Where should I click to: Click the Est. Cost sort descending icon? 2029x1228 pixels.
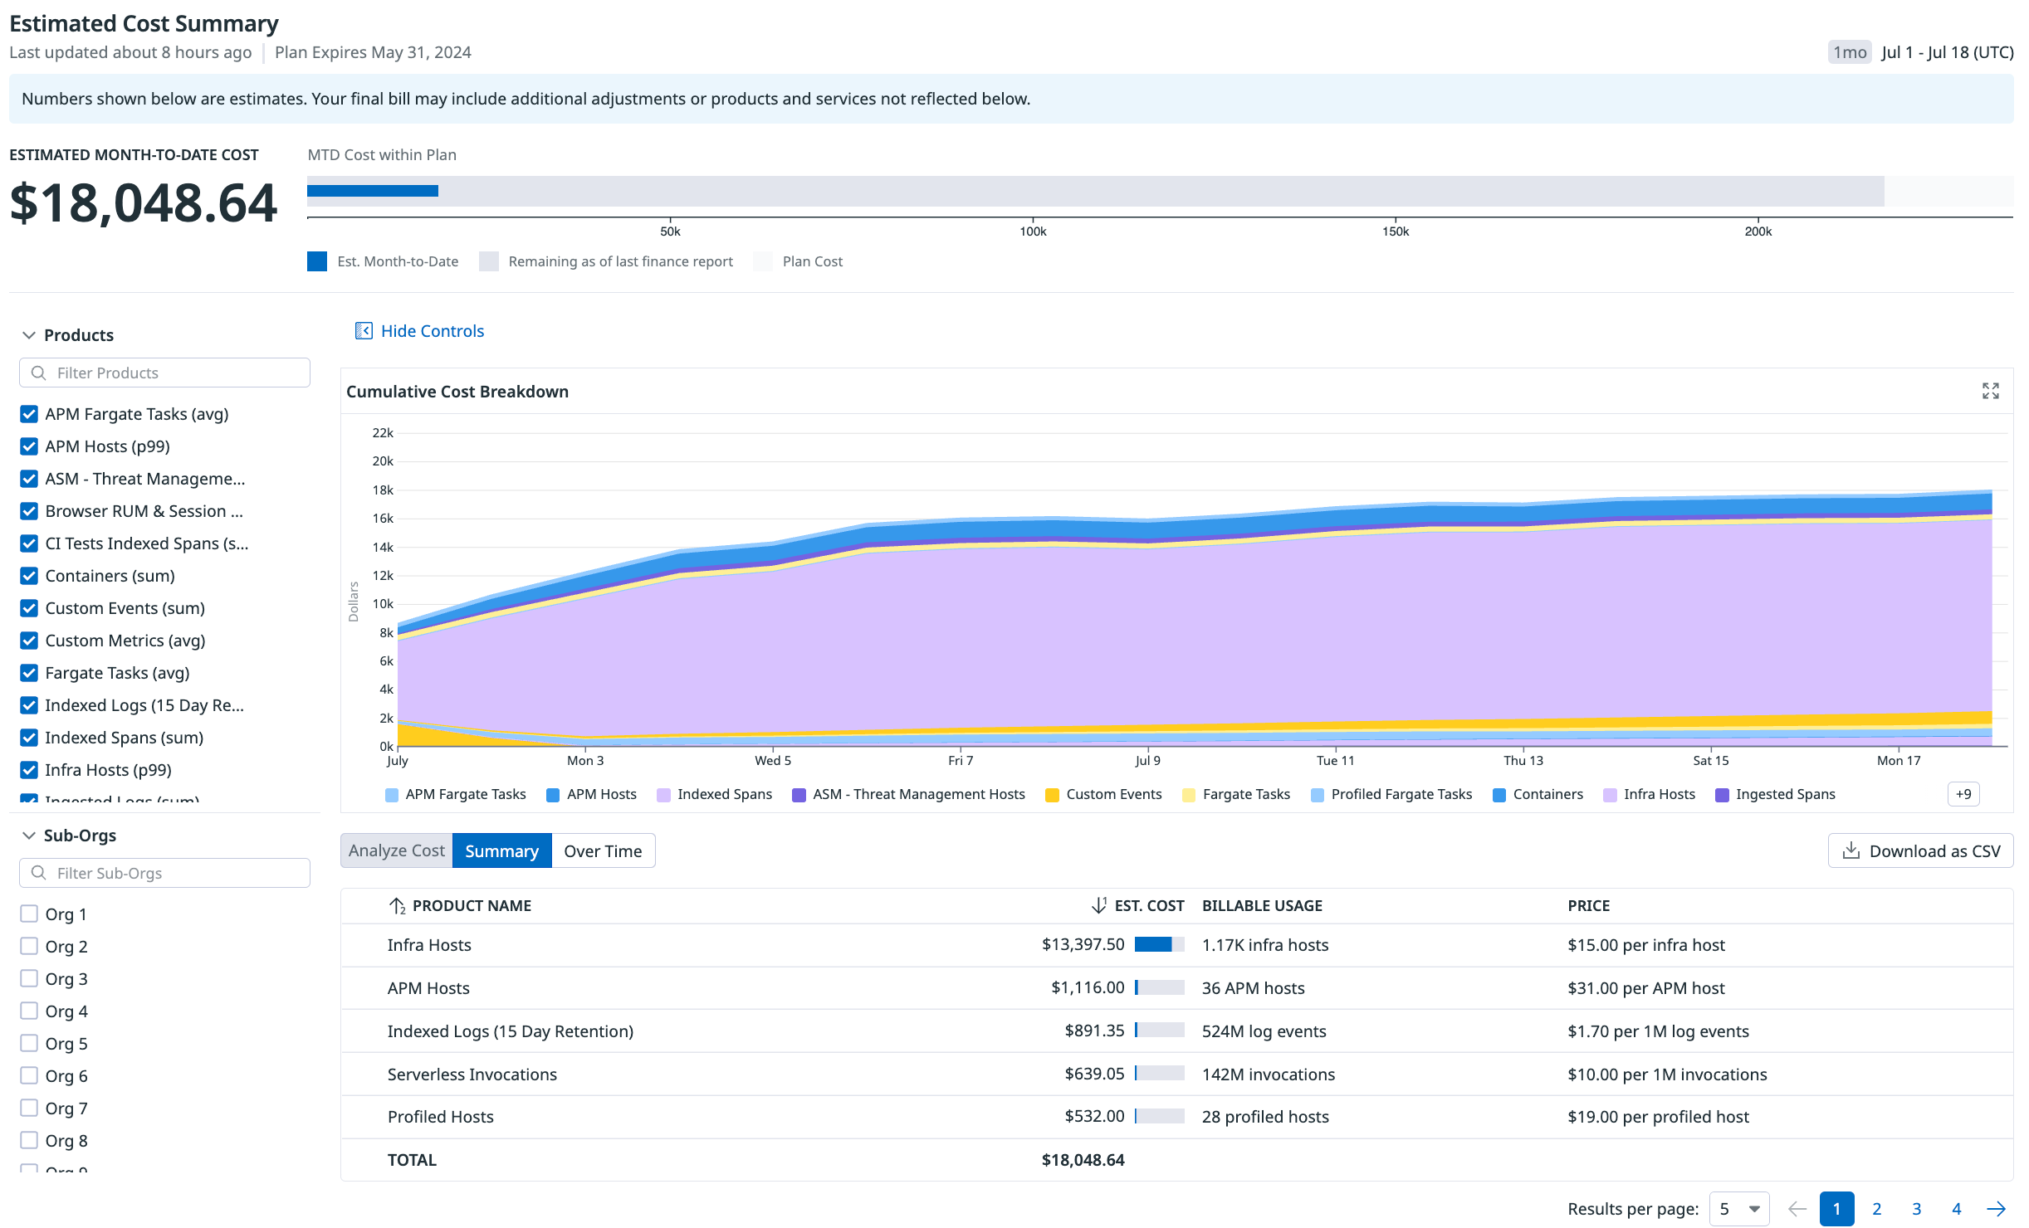[1098, 905]
